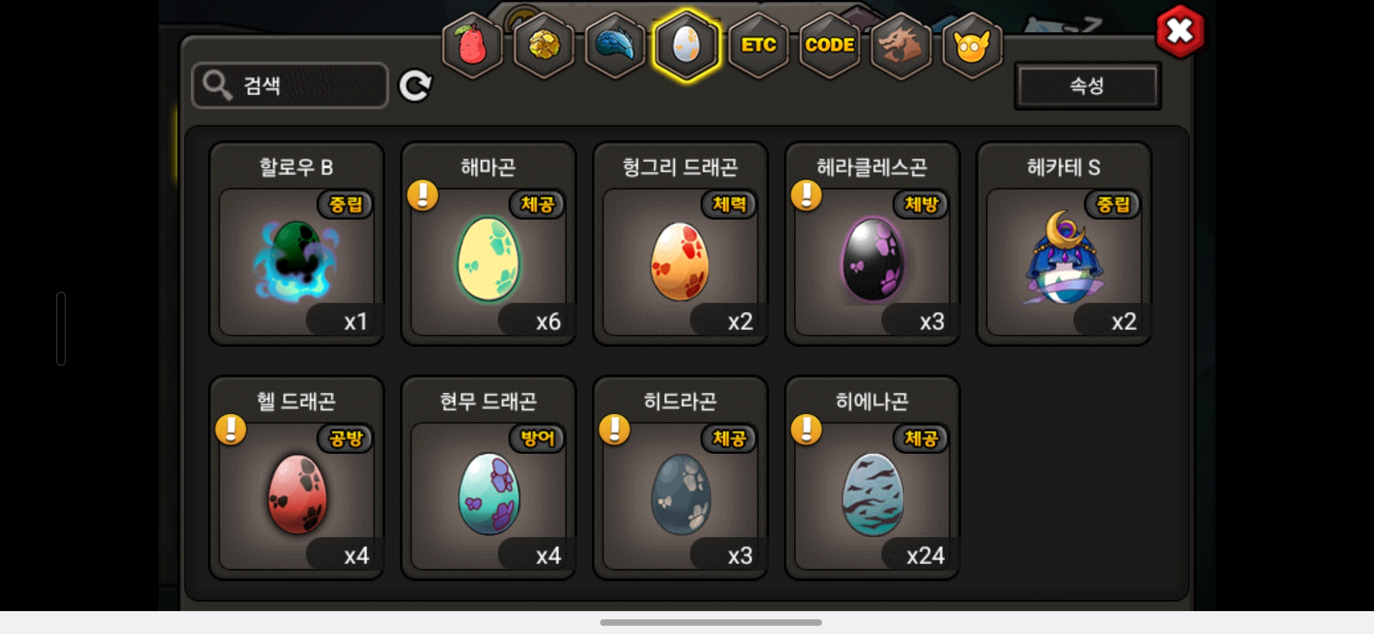The height and width of the screenshot is (634, 1374).
Task: Select the 할로우 B egg card
Action: click(x=297, y=244)
